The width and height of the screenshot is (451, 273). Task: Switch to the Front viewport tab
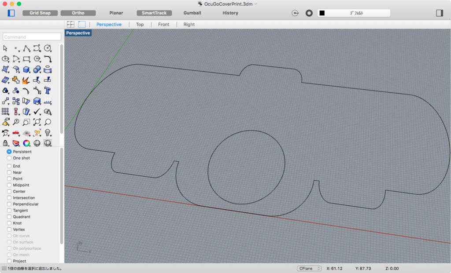pyautogui.click(x=163, y=24)
